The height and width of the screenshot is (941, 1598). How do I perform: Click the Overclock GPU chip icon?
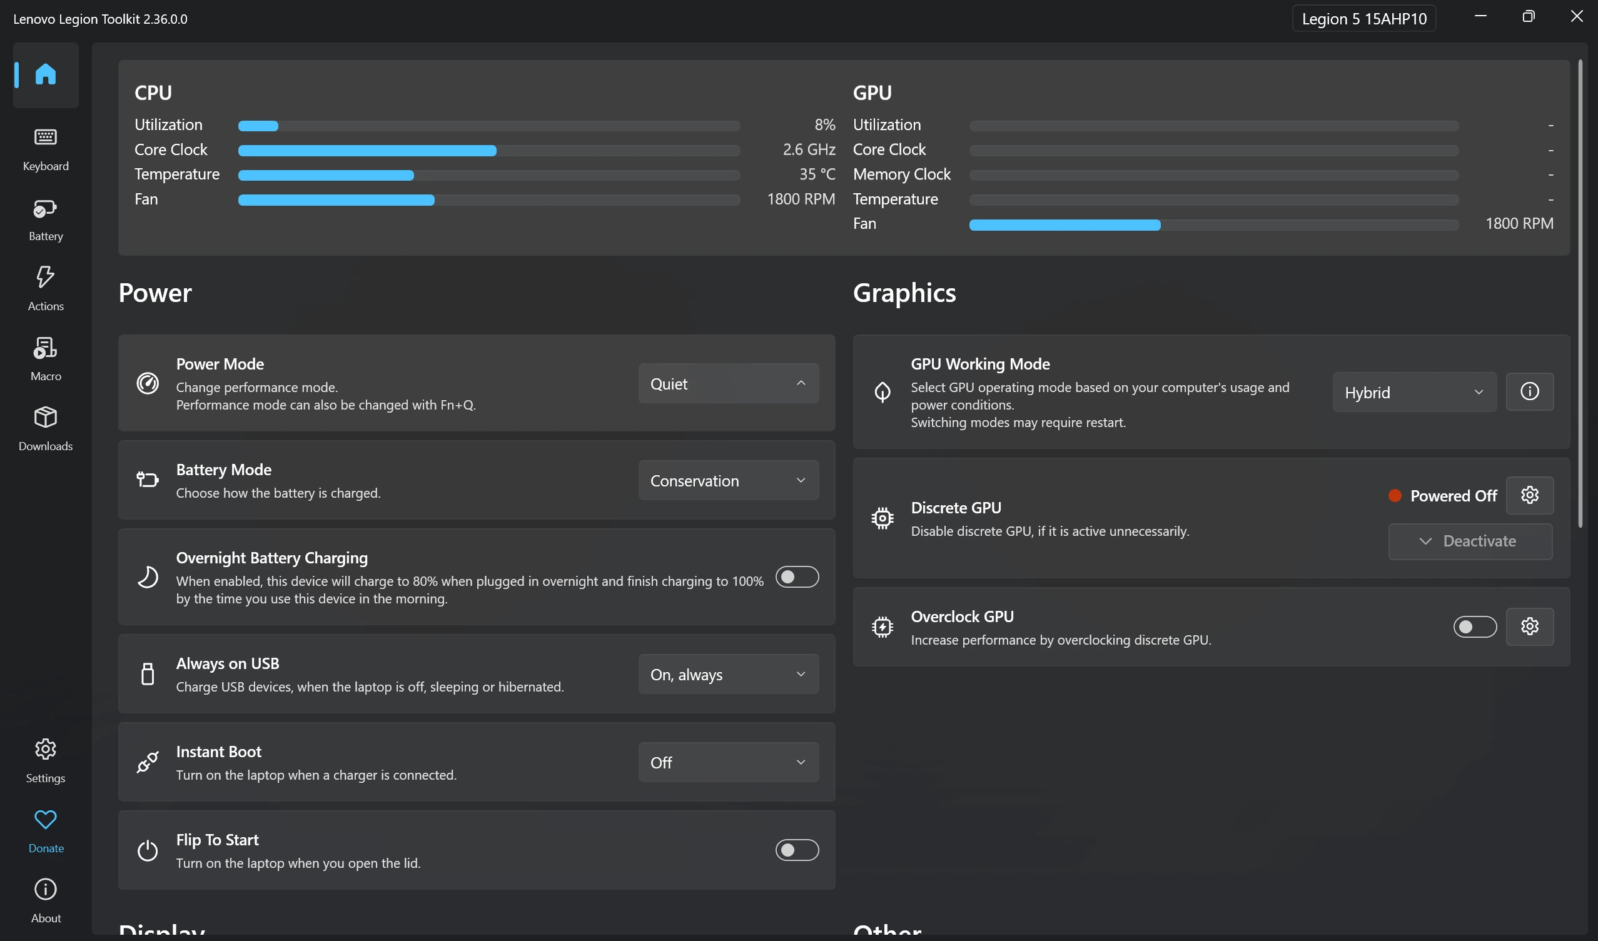click(x=882, y=627)
